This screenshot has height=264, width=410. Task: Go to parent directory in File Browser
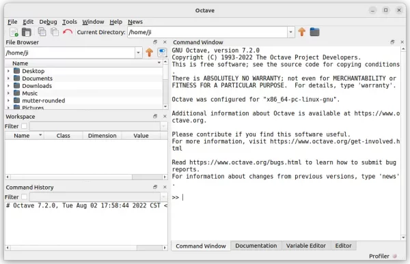click(149, 53)
